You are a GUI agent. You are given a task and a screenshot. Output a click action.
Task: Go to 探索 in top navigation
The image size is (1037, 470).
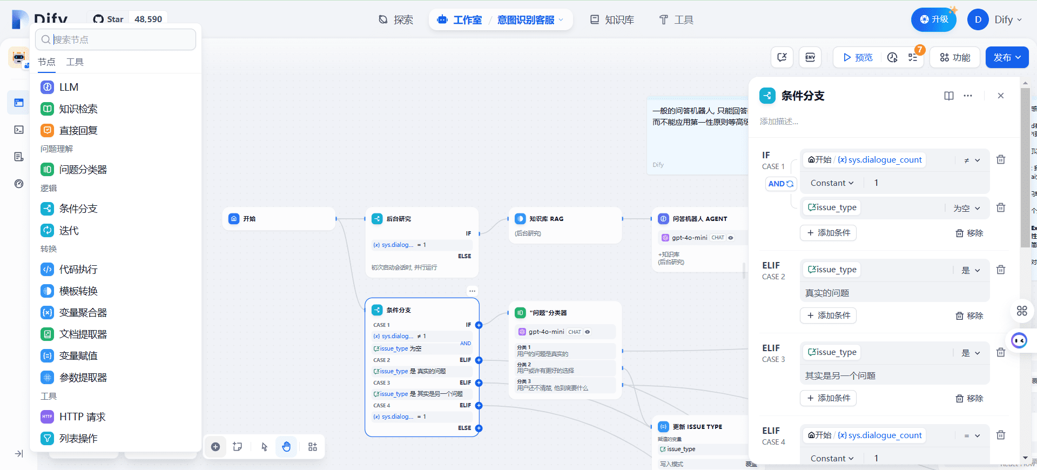point(396,20)
